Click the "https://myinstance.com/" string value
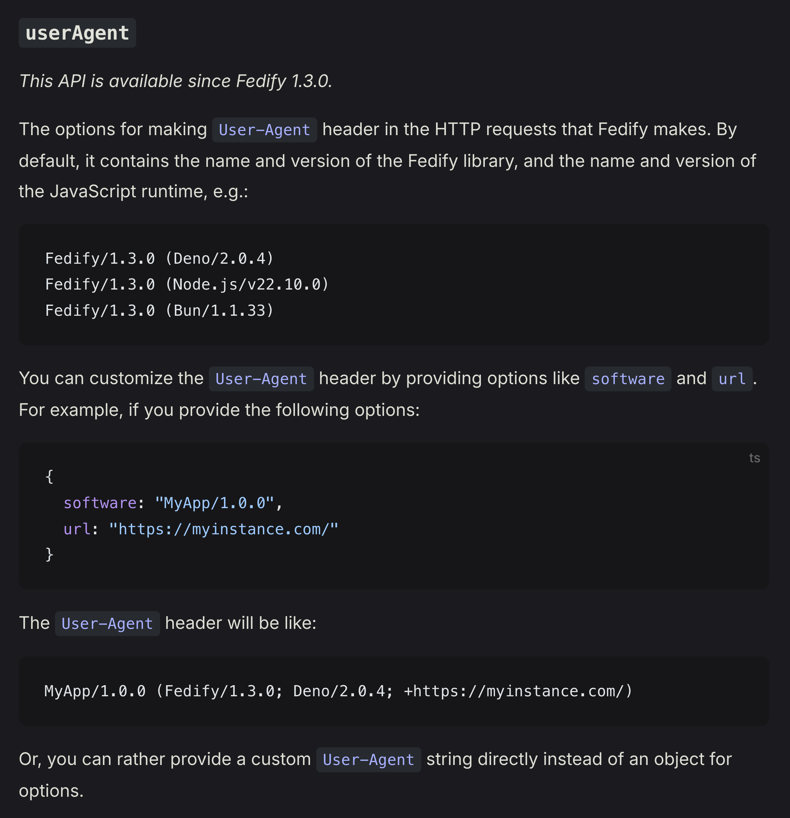790x818 pixels. tap(223, 529)
